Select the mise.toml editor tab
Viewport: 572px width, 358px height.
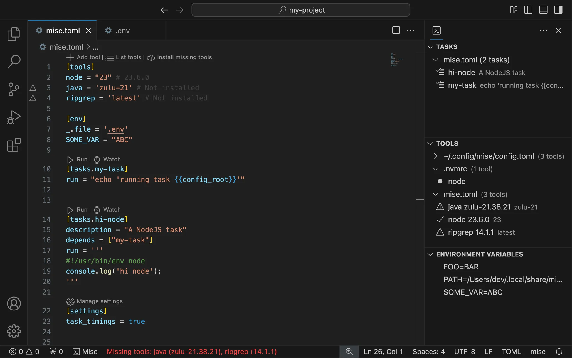tap(63, 31)
